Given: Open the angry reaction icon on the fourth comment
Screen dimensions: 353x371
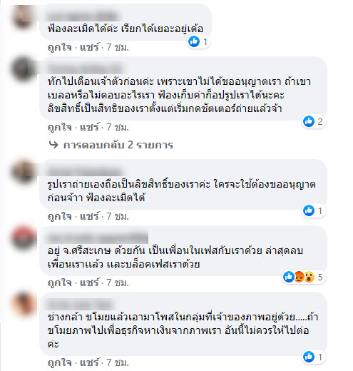Looking at the screenshot, I should tap(299, 277).
